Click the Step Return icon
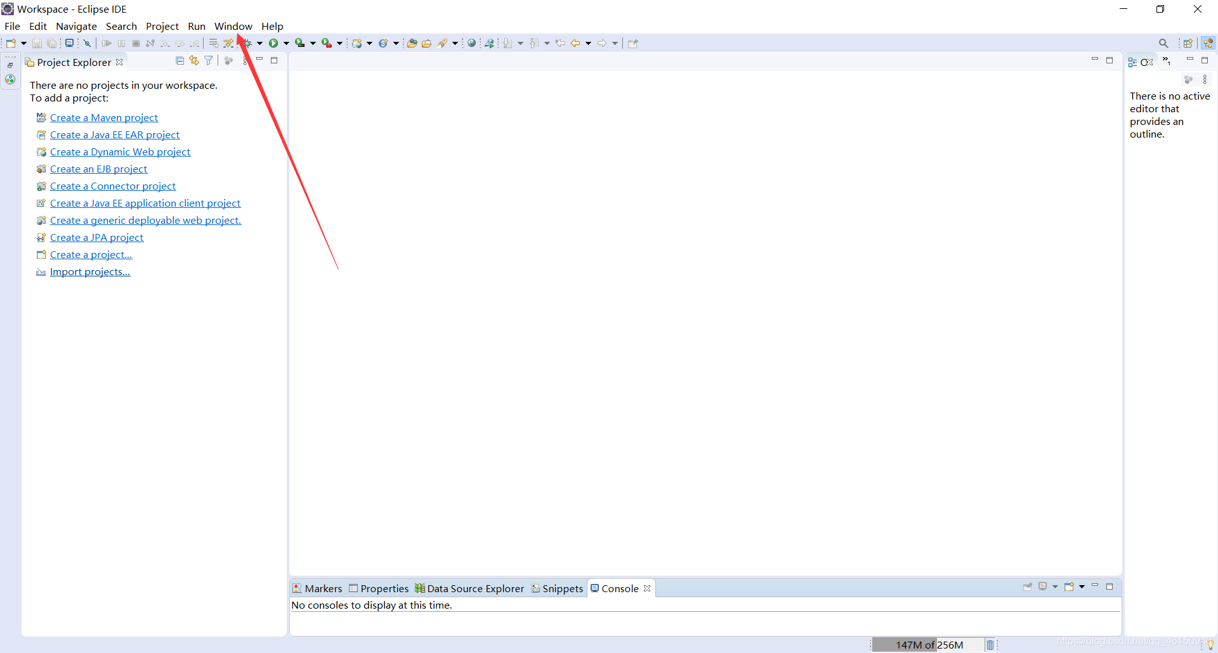This screenshot has height=653, width=1218. coord(195,43)
